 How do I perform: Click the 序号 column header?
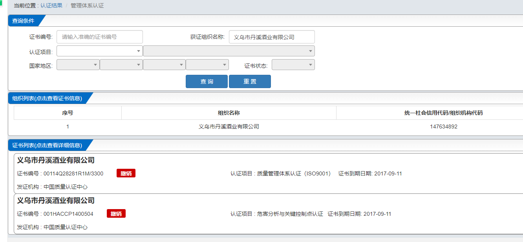68,113
